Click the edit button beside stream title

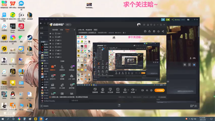[95, 30]
